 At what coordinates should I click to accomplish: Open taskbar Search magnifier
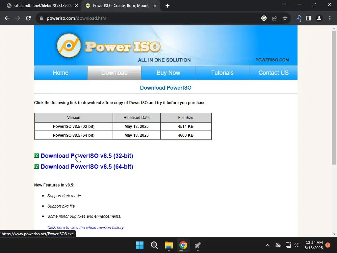[x=154, y=245]
